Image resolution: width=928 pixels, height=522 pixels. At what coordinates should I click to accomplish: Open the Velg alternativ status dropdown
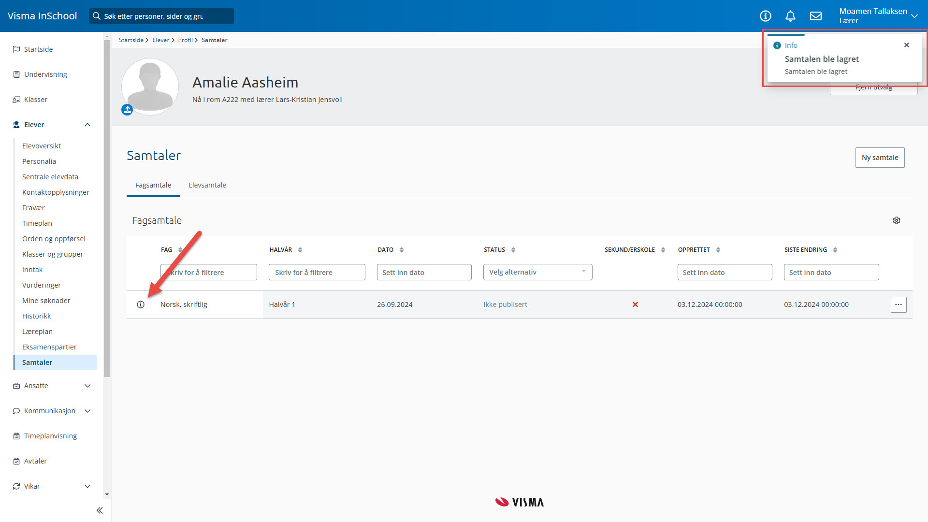coord(537,272)
